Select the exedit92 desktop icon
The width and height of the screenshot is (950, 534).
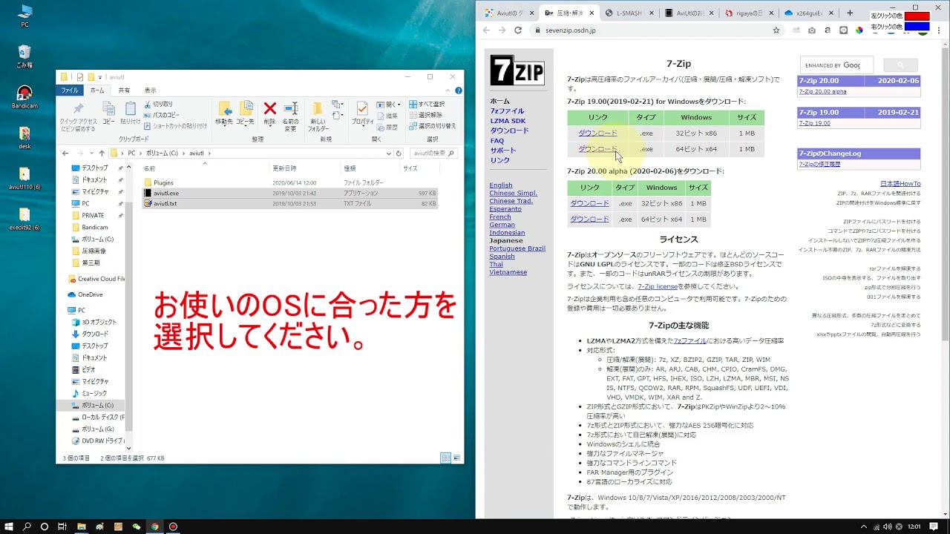tap(24, 219)
